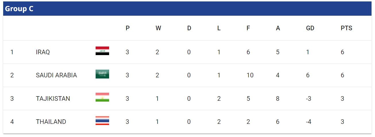Open the SAUDI ARABIA team entry
Viewport: 375px width, 137px height.
(x=56, y=75)
